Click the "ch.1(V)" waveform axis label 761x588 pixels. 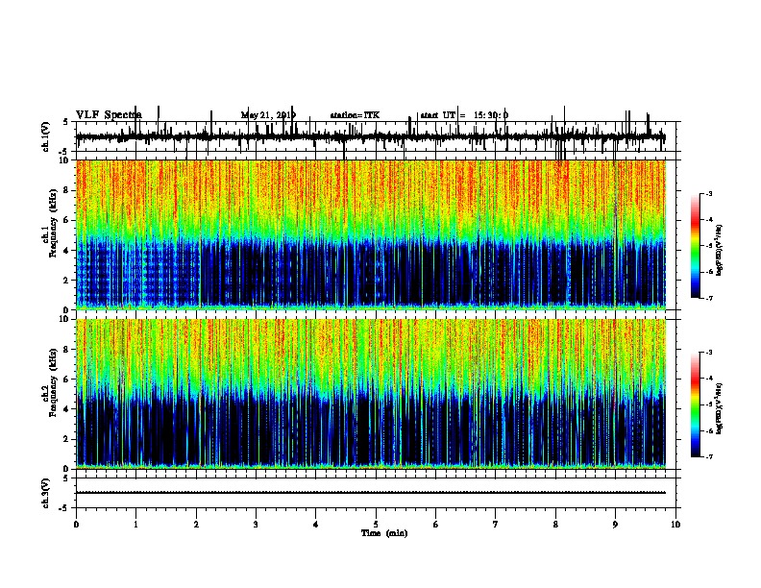click(x=46, y=136)
